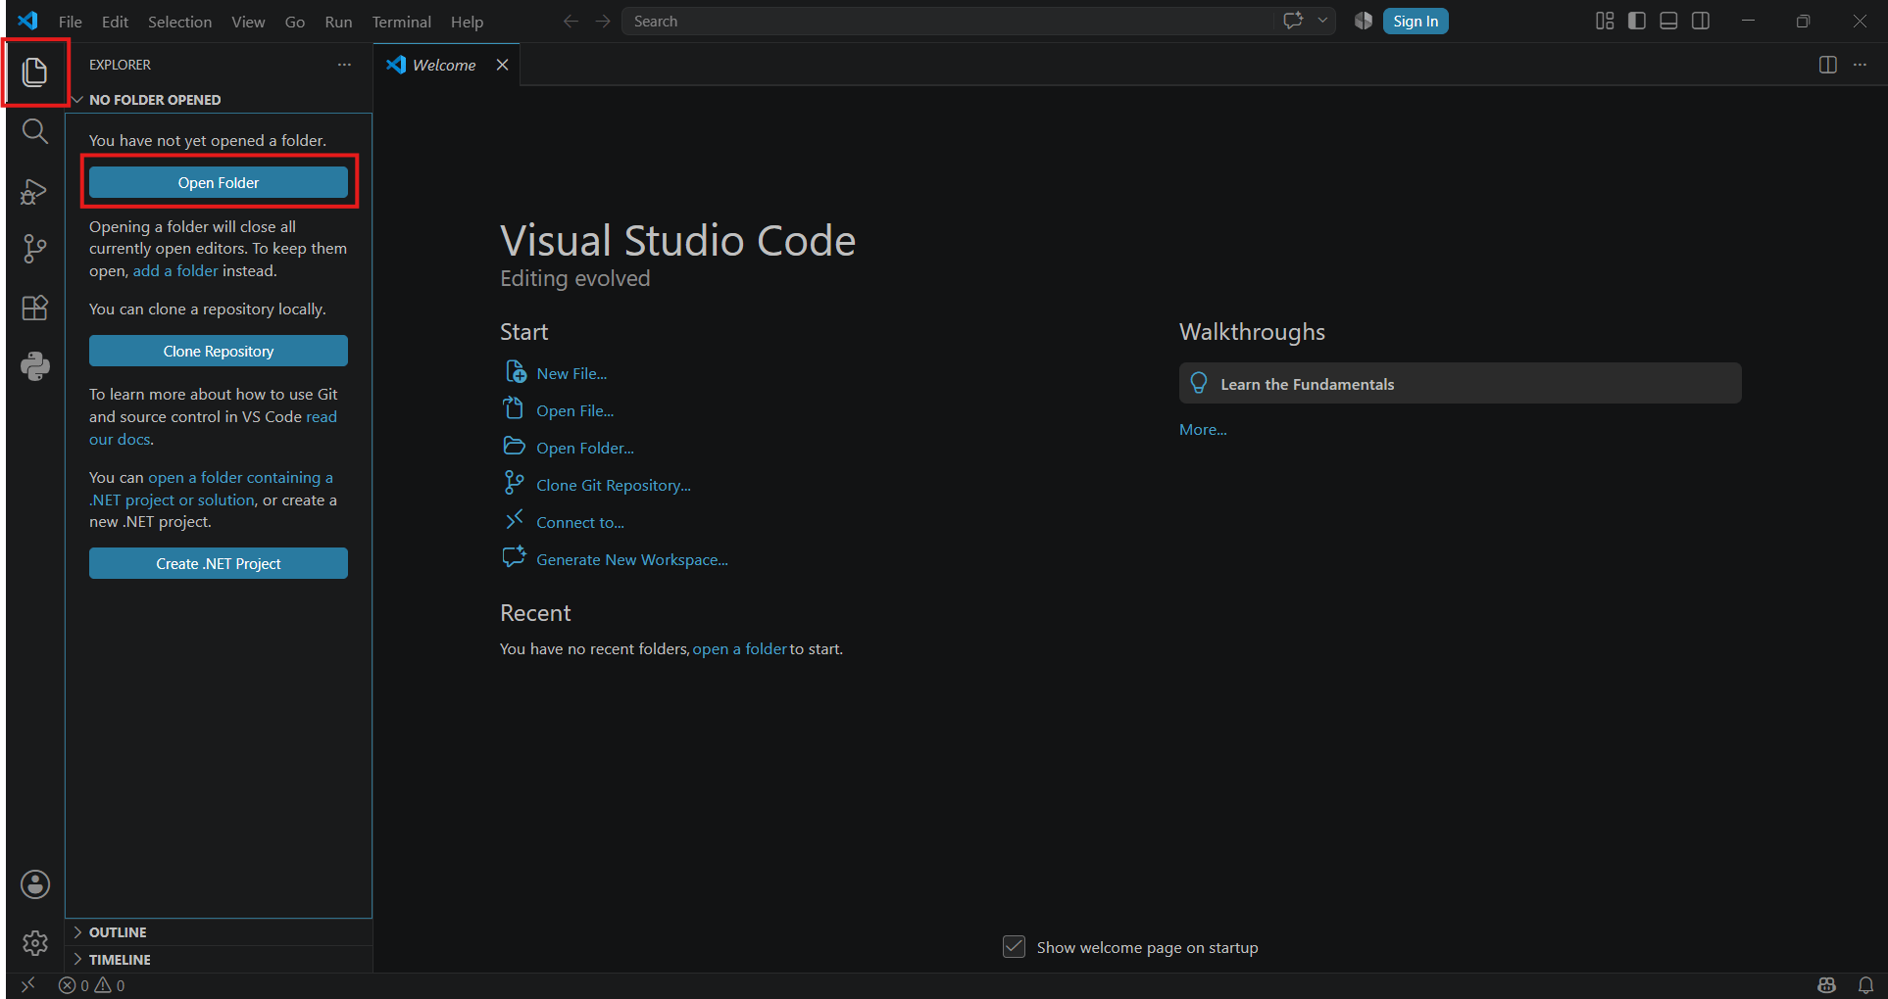Open Run and Debug view
Image resolution: width=1888 pixels, height=999 pixels.
pos(35,191)
